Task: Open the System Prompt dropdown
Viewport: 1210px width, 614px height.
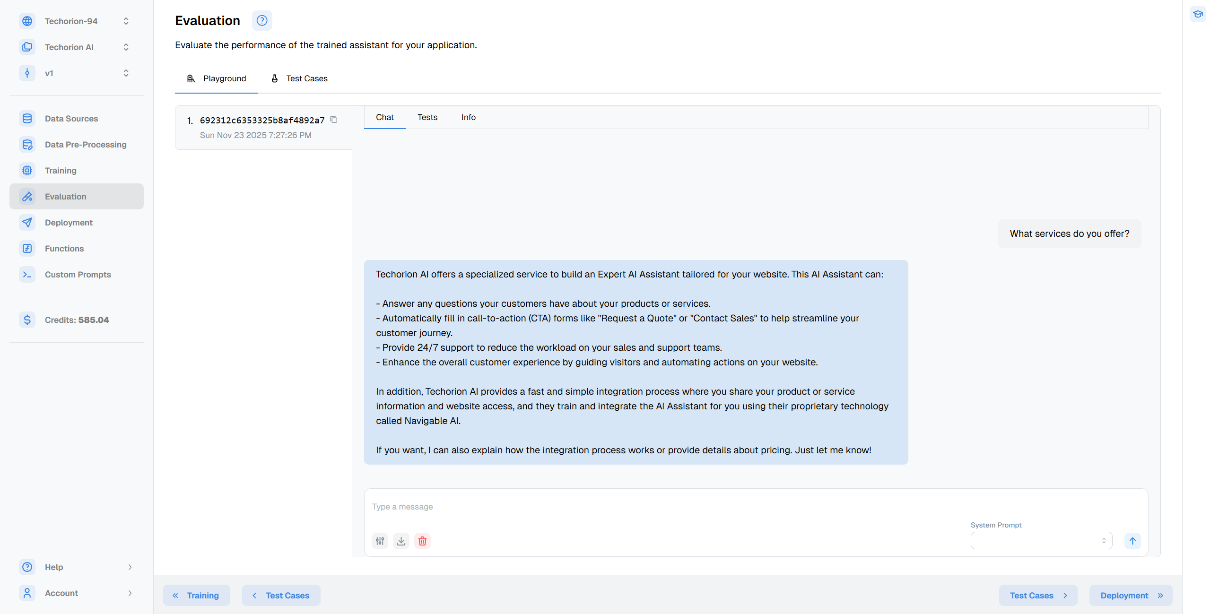Action: tap(1041, 541)
